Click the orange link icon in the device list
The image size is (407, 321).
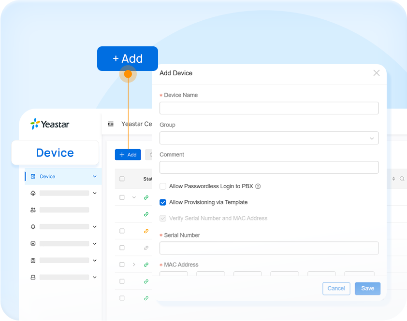146,231
